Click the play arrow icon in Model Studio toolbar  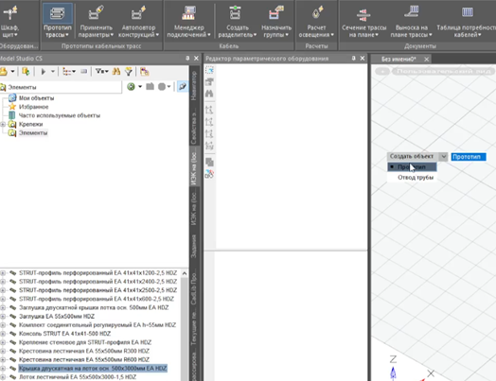[x=43, y=72]
